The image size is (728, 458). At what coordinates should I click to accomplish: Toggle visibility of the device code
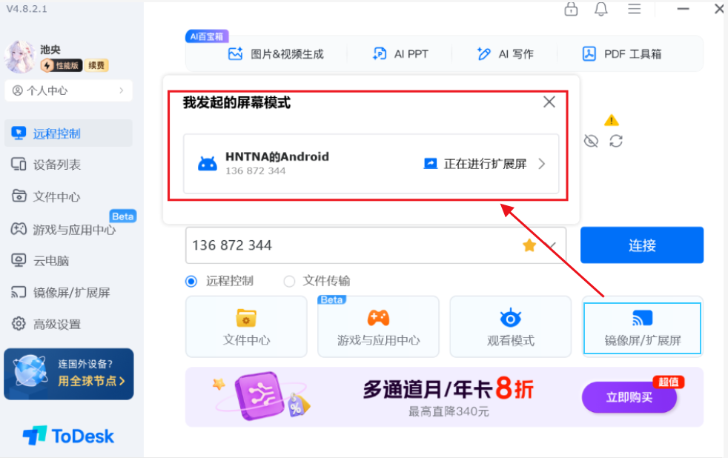591,140
